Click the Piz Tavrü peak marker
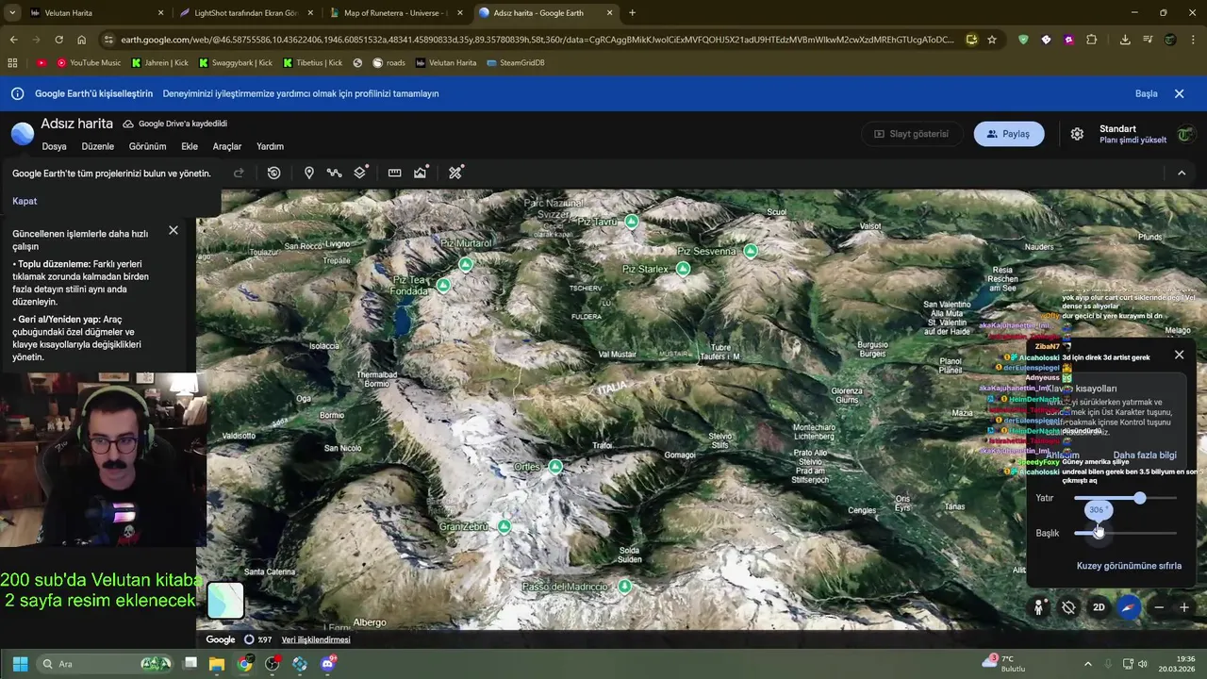The width and height of the screenshot is (1207, 679). point(631,222)
